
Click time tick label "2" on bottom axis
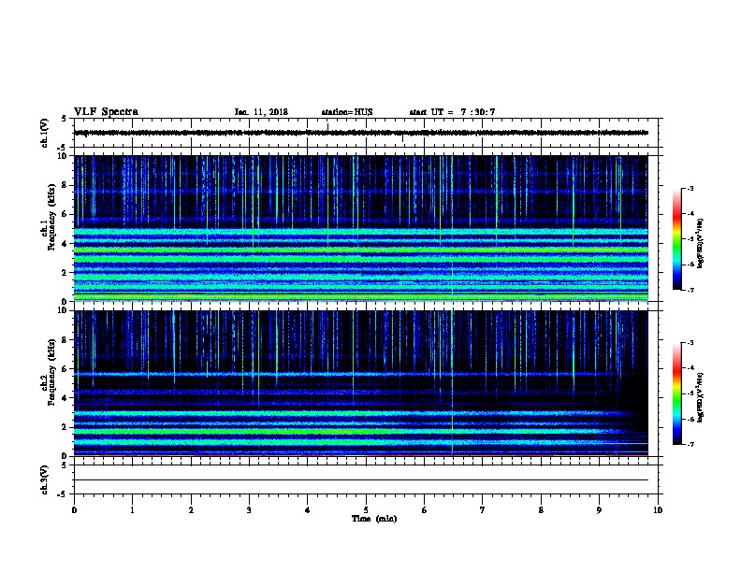191,510
